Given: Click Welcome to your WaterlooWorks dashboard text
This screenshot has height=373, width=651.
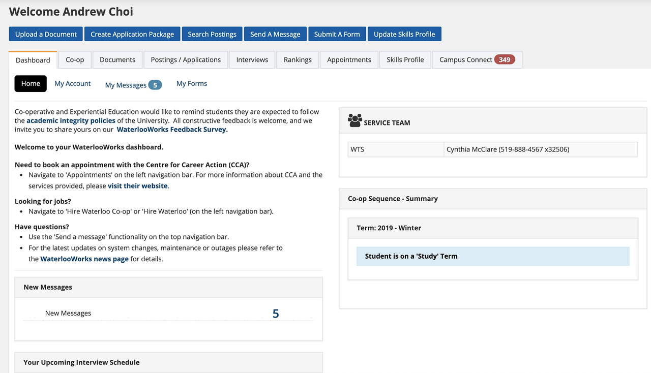Looking at the screenshot, I should [89, 147].
